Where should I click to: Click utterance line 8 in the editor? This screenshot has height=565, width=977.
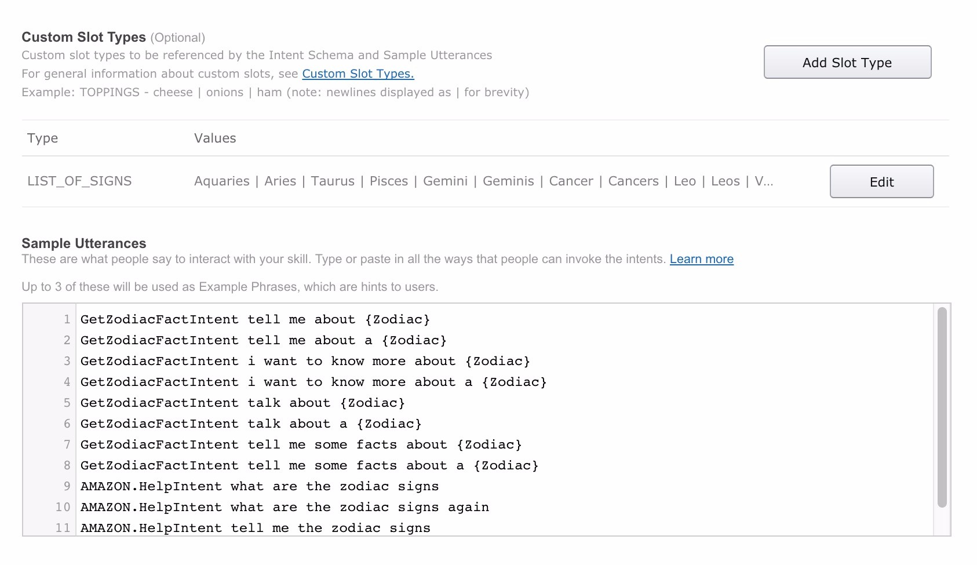pos(309,466)
